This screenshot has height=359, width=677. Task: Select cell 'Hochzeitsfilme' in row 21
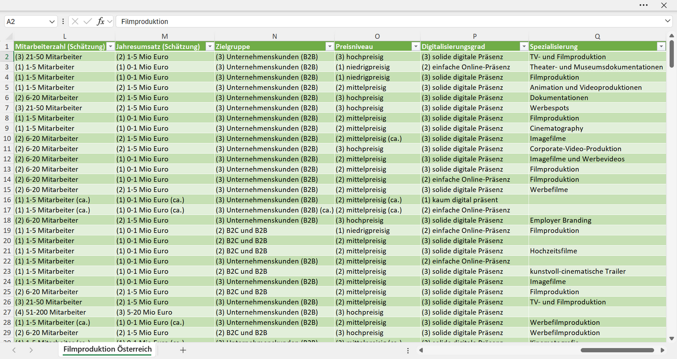(597, 251)
